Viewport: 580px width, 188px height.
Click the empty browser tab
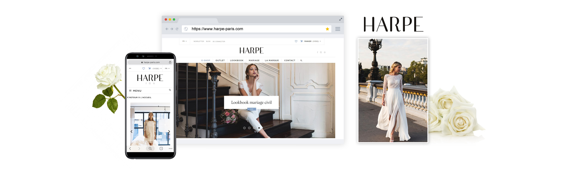point(198,21)
